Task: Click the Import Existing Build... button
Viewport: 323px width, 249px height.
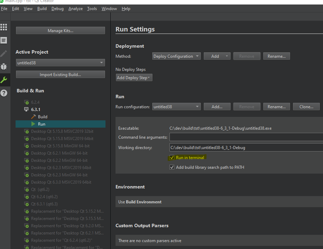Action: tap(61, 75)
